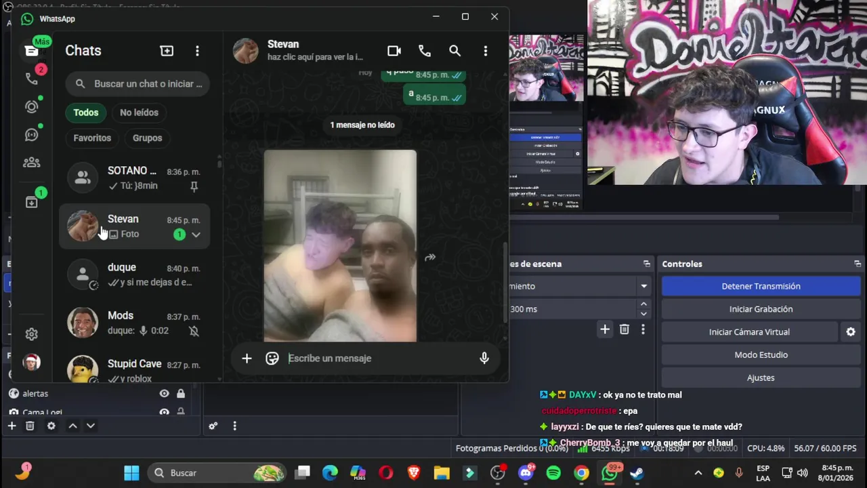Add a source in OBS sources panel
Screen dimensions: 867x488
12,426
